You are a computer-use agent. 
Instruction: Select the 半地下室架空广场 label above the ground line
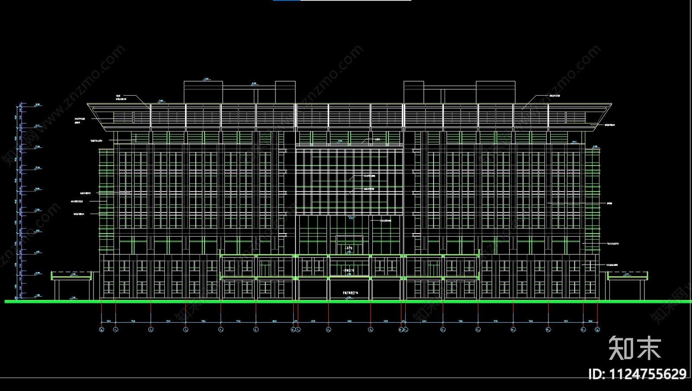[x=350, y=293]
